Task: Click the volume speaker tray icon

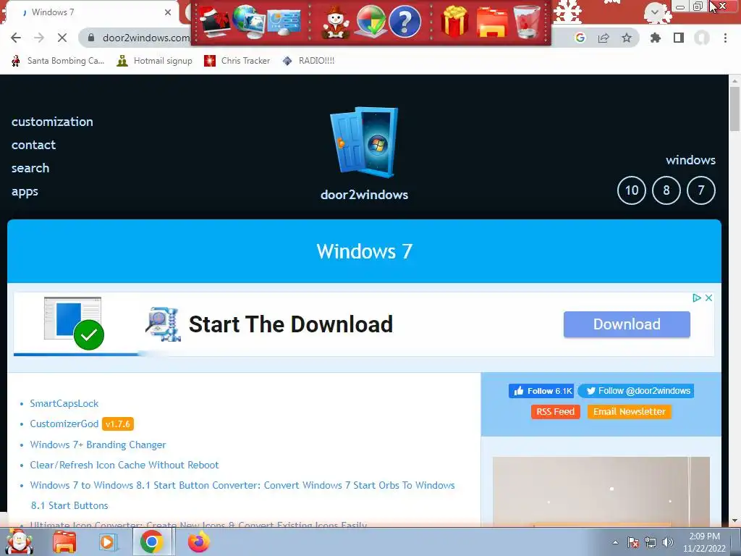Action: (x=668, y=542)
